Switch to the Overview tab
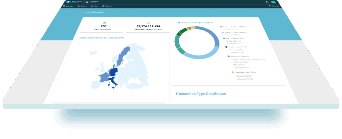 [68, 6]
